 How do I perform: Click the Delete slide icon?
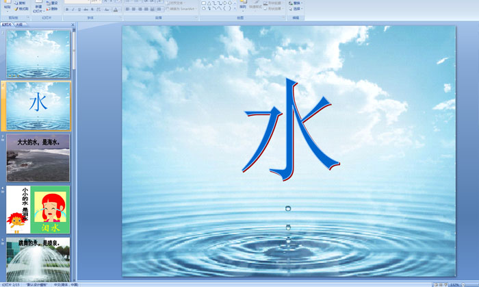(49, 9)
